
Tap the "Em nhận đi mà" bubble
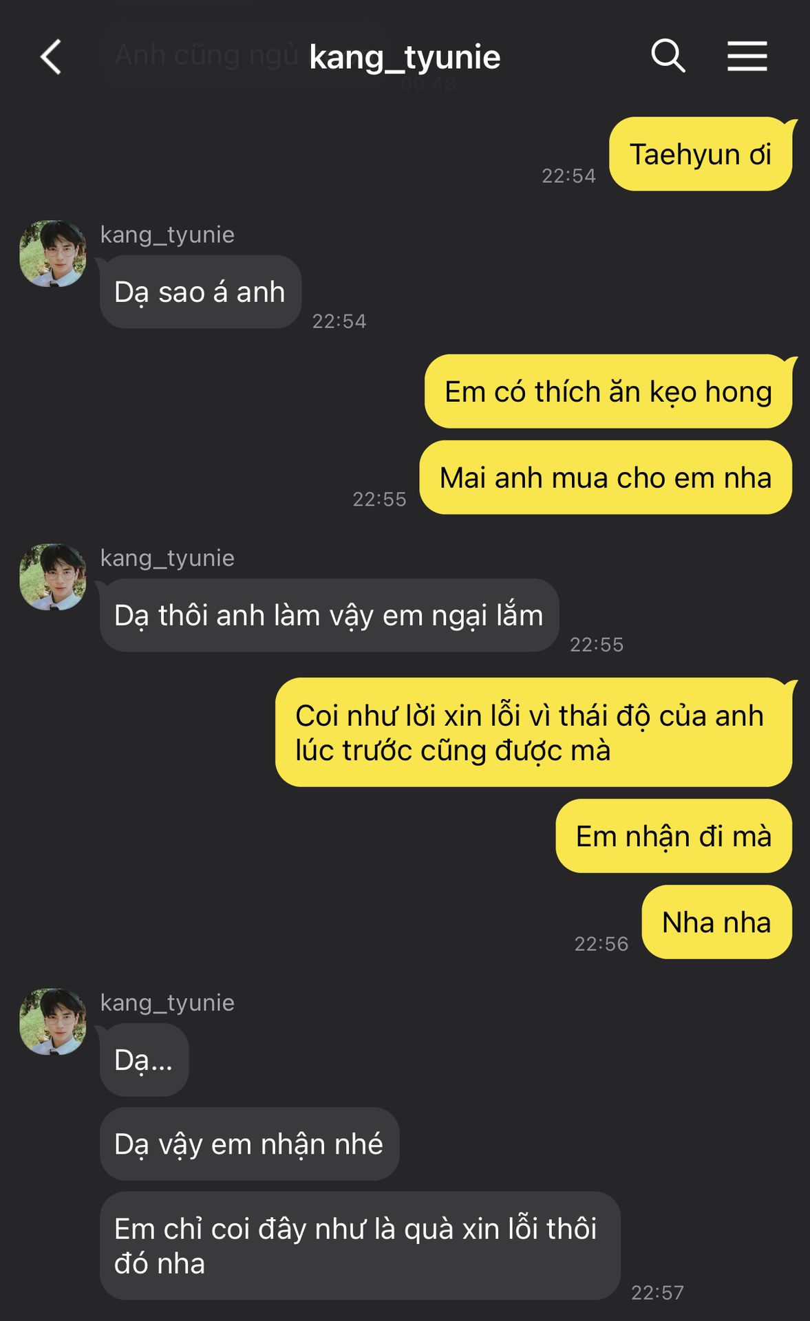(x=674, y=836)
